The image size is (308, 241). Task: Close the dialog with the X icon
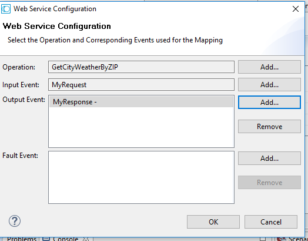[x=296, y=9]
